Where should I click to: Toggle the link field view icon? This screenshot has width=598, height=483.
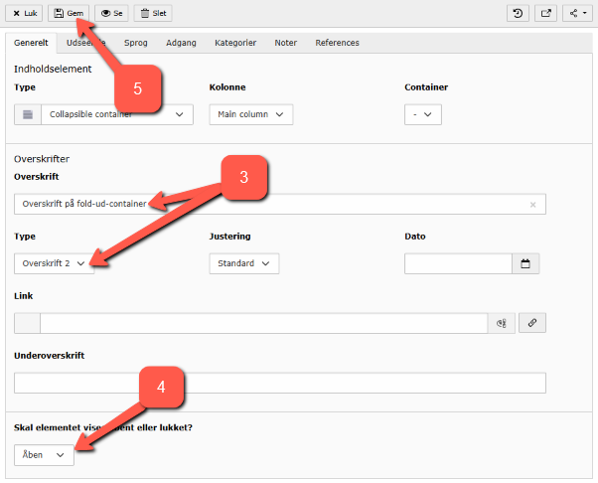(x=502, y=323)
